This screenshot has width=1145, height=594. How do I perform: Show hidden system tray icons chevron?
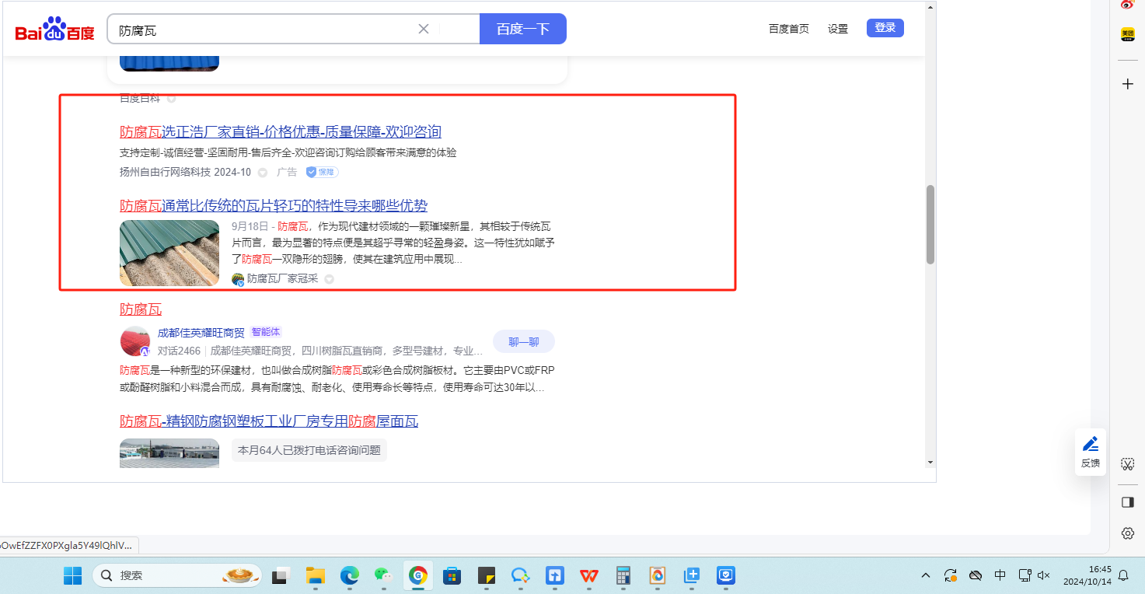925,575
